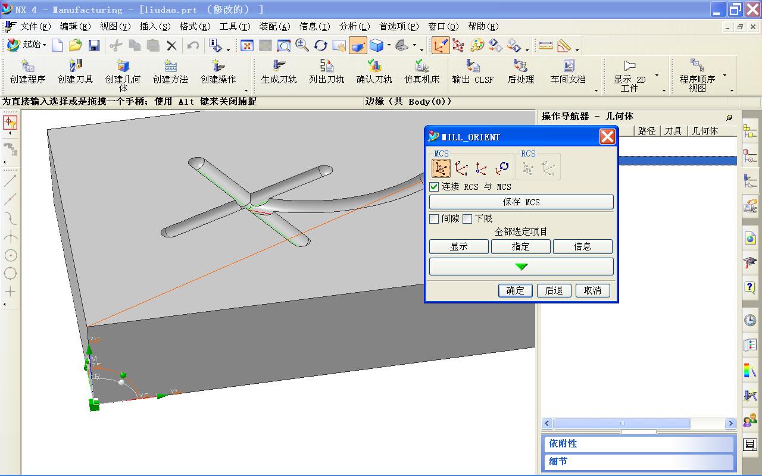The width and height of the screenshot is (762, 476).
Task: Expand the 细节 section
Action: [639, 461]
